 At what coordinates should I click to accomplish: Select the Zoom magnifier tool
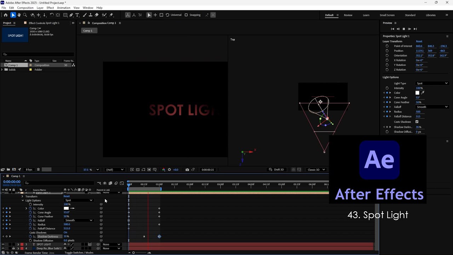coord(25,15)
